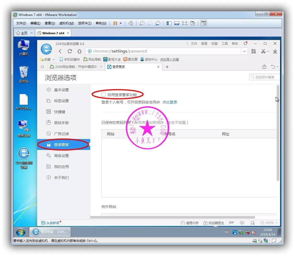Open the 虚拟机(M) menu in VMware
This screenshot has height=256, width=295.
coord(66,23)
